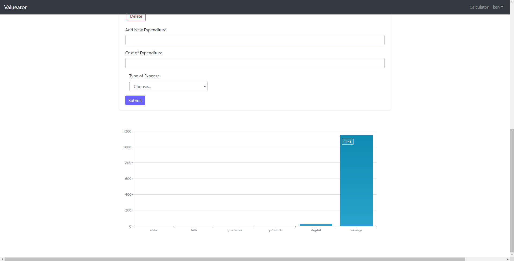Click the 800 y-axis value

click(x=128, y=163)
